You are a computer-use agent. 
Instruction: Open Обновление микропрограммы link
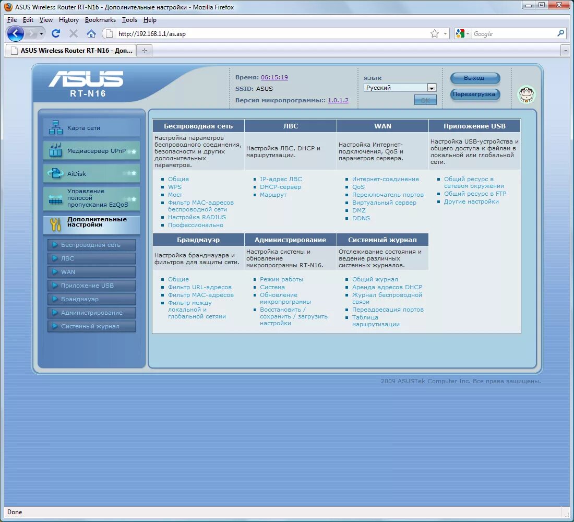(285, 298)
